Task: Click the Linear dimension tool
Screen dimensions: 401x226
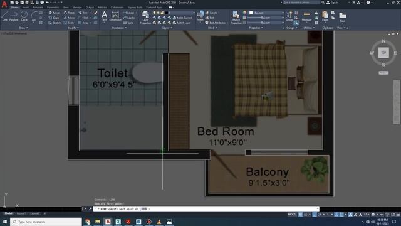Action: tap(128, 13)
